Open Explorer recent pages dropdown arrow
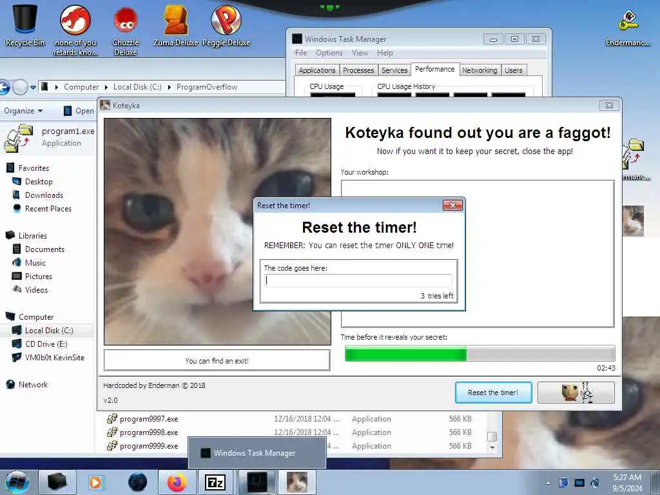 pos(33,88)
